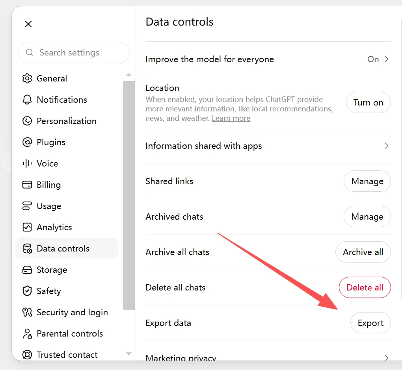Click the Shared links label
This screenshot has height=370, width=402.
coord(169,181)
